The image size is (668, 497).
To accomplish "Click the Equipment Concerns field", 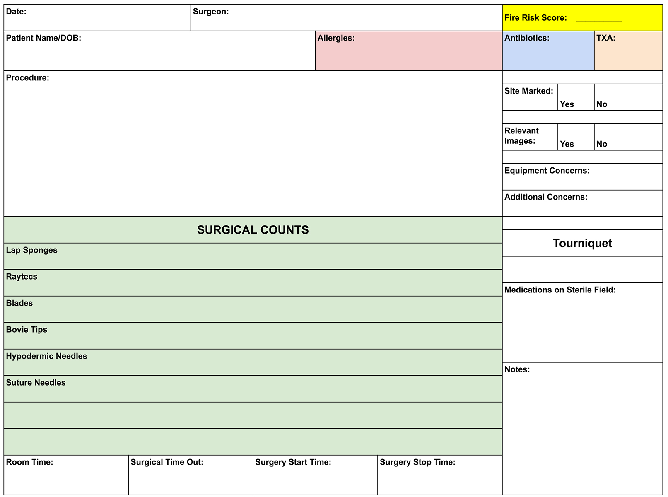I will coord(583,177).
